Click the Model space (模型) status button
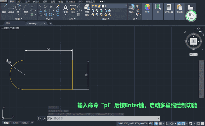Screen dimensions: 205x126 click(151, 123)
